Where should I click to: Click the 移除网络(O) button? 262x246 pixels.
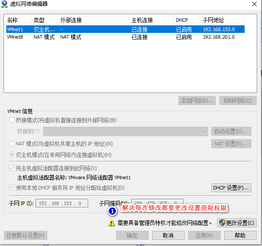[x=238, y=101]
